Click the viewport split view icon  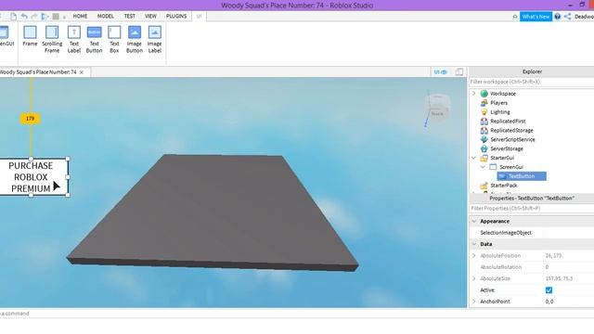458,72
